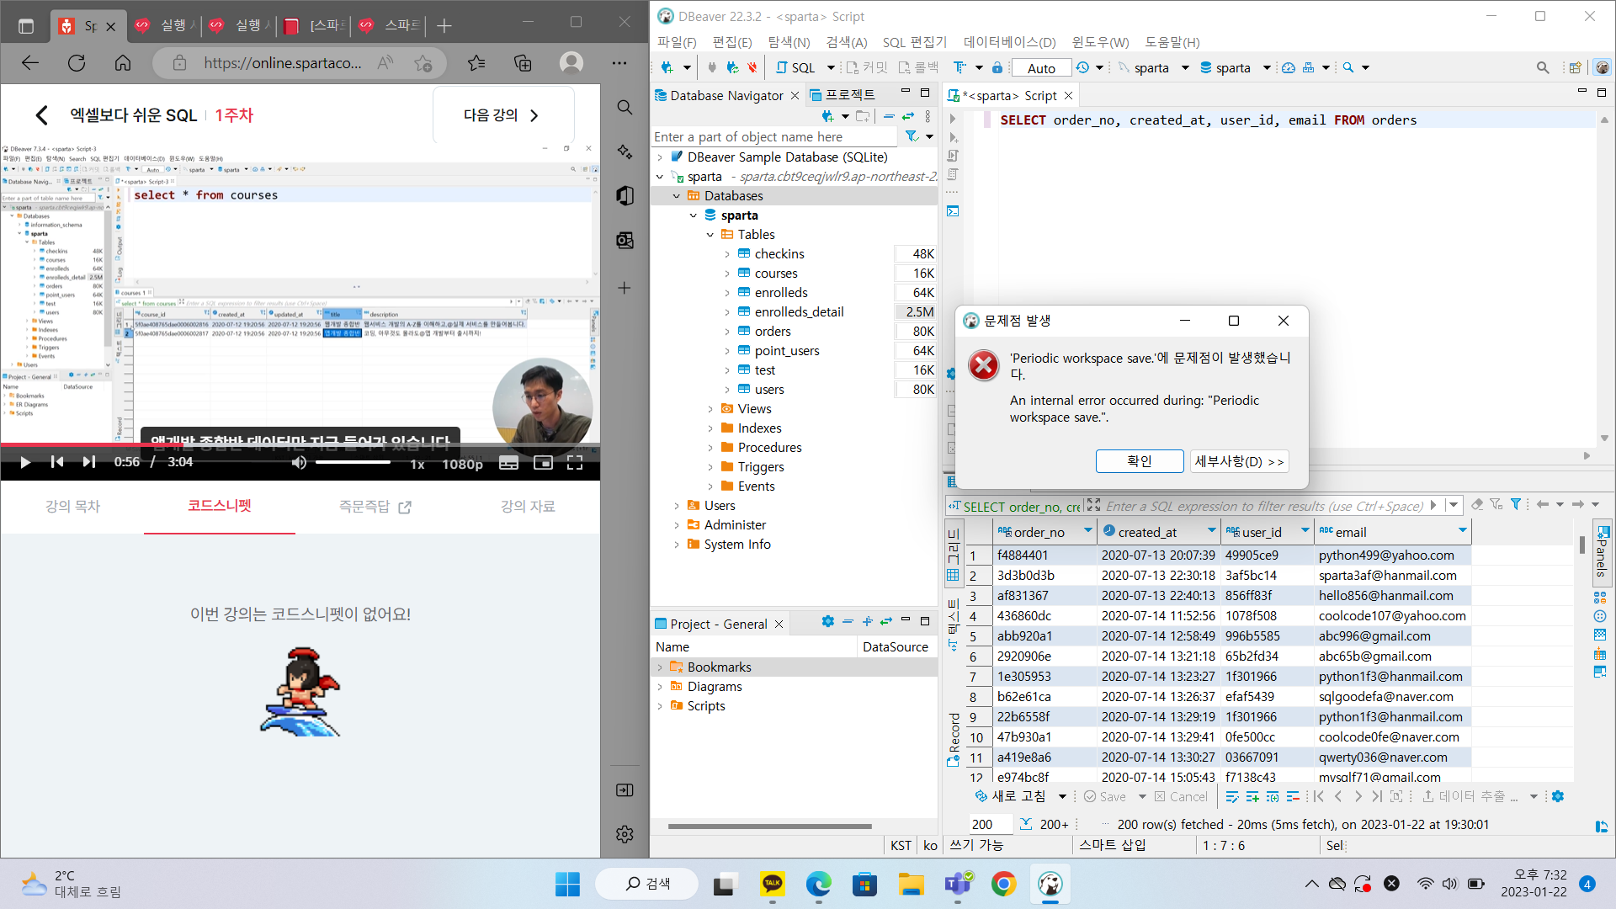Click the Collapse All icon in Database Navigator toolbar
The width and height of the screenshot is (1616, 909).
[889, 116]
